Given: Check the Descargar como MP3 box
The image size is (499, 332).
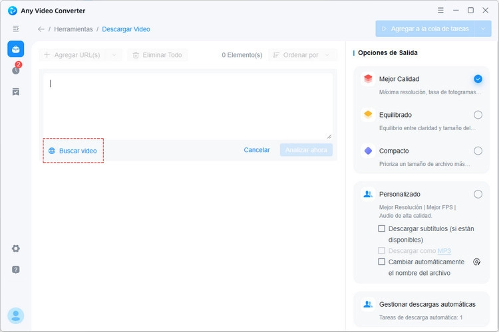Looking at the screenshot, I should pyautogui.click(x=382, y=251).
